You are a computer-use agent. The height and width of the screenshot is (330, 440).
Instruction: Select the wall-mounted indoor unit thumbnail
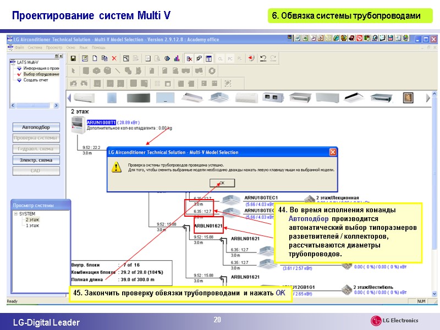[x=84, y=98]
